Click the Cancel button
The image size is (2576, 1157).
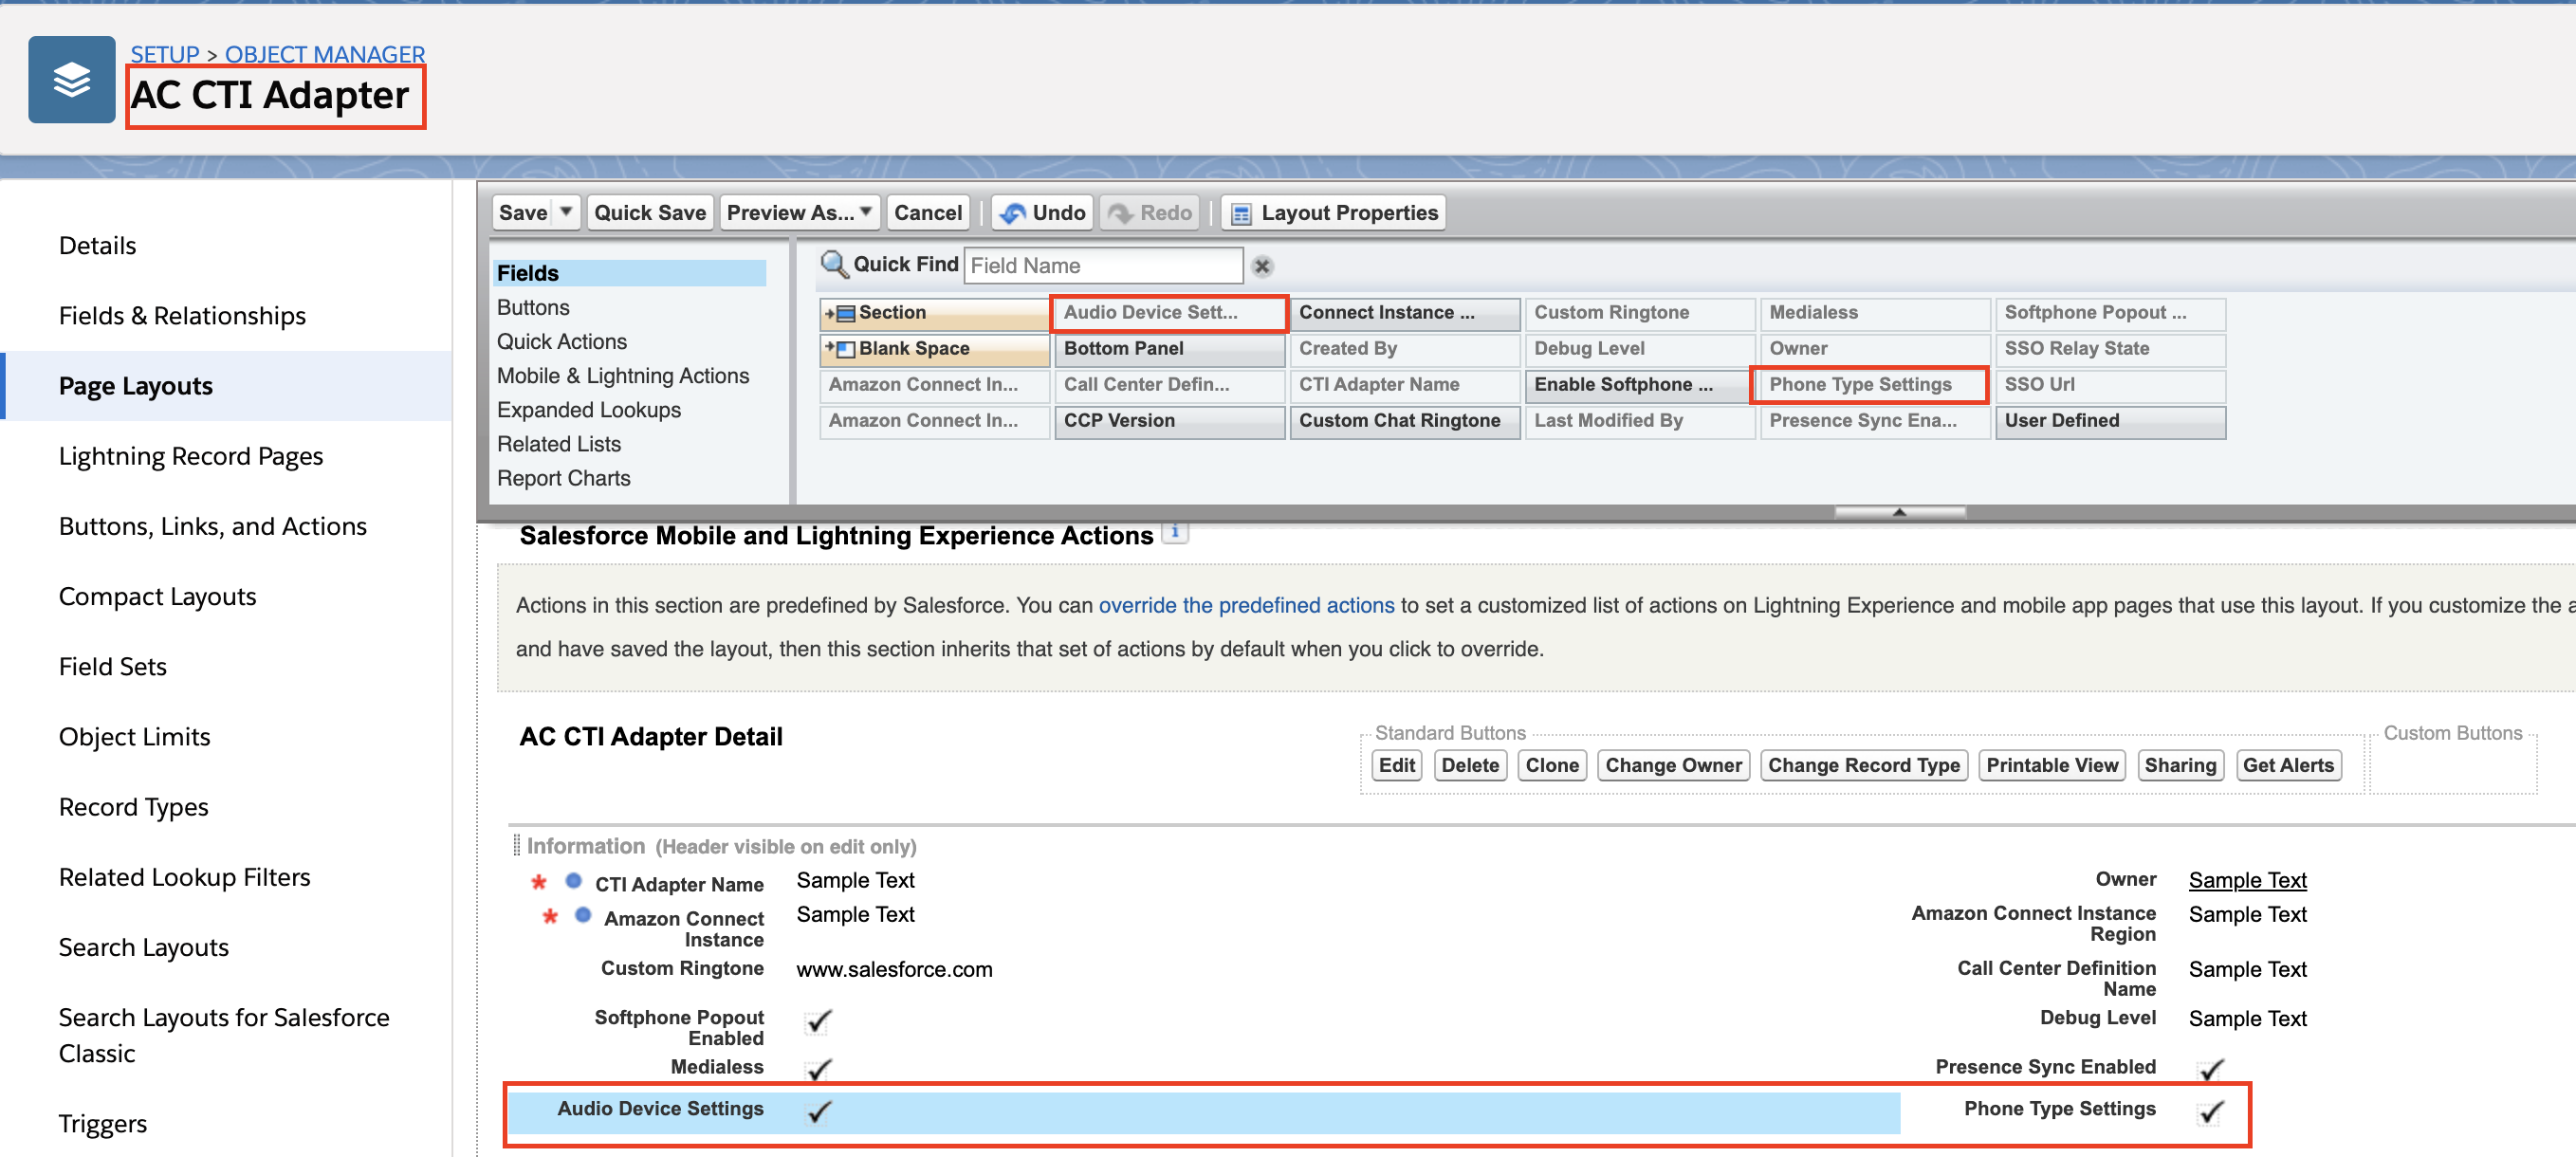927,212
